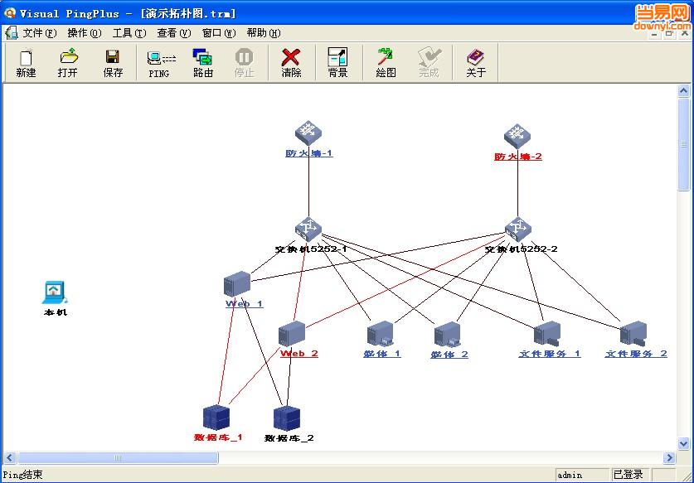Click the vertical scrollbar thumb
This screenshot has width=694, height=483.
coord(683,144)
